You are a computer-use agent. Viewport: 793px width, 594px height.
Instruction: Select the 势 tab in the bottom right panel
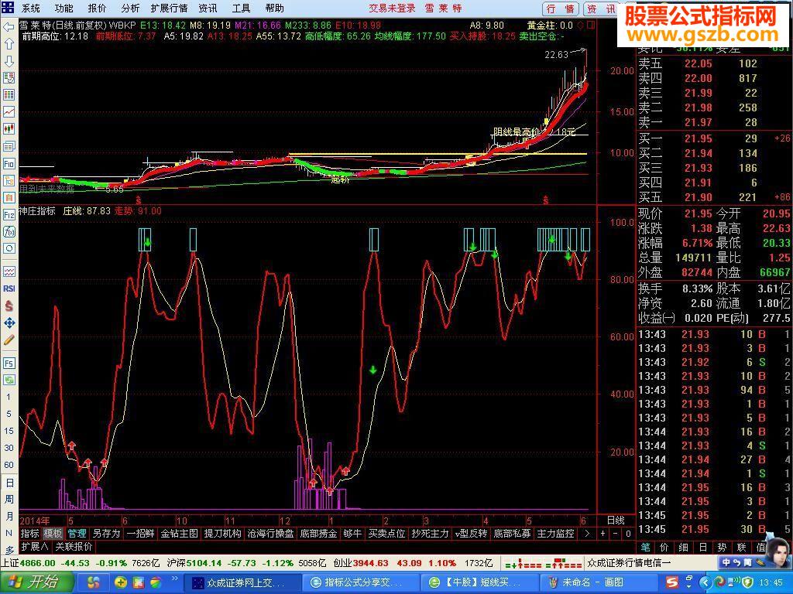coord(722,547)
